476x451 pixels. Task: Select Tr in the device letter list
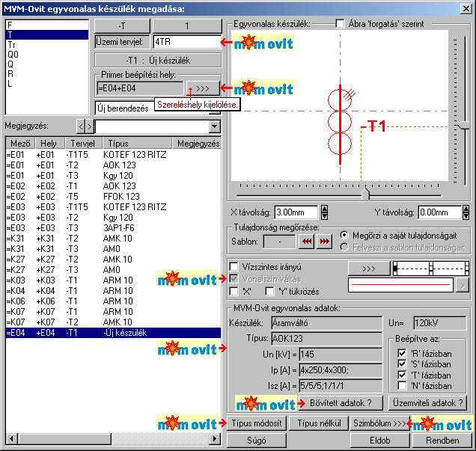47,45
